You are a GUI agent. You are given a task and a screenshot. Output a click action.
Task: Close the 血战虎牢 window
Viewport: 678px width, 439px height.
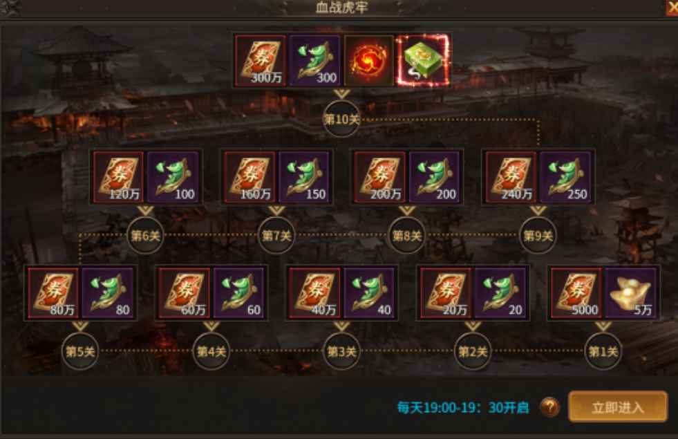click(x=672, y=8)
